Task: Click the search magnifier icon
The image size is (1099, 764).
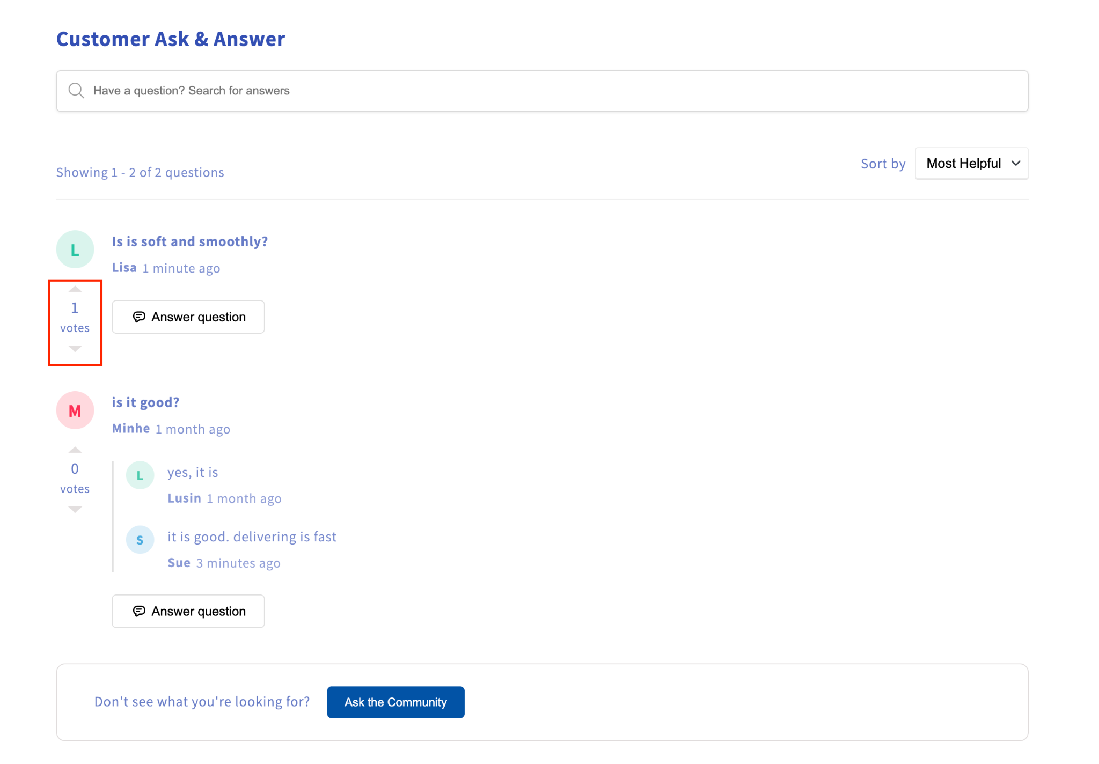Action: click(x=76, y=91)
